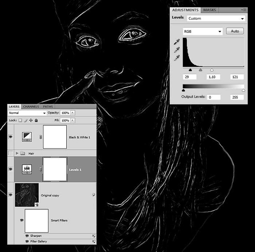This screenshot has height=252, width=255.
Task: Click the Lock all padlock icon
Action: pyautogui.click(x=36, y=120)
